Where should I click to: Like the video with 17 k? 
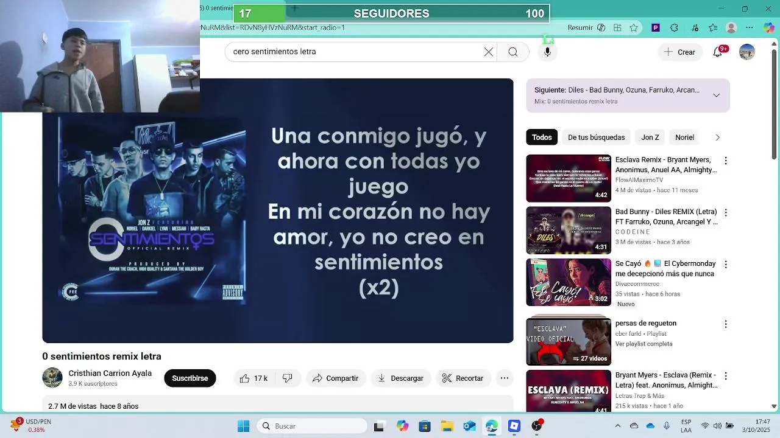254,378
